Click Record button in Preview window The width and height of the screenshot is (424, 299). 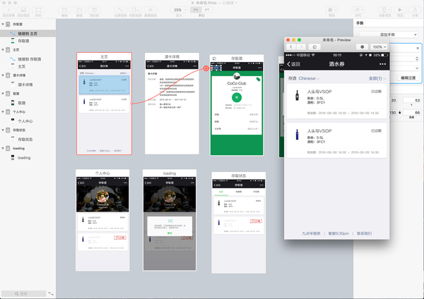[x=362, y=47]
